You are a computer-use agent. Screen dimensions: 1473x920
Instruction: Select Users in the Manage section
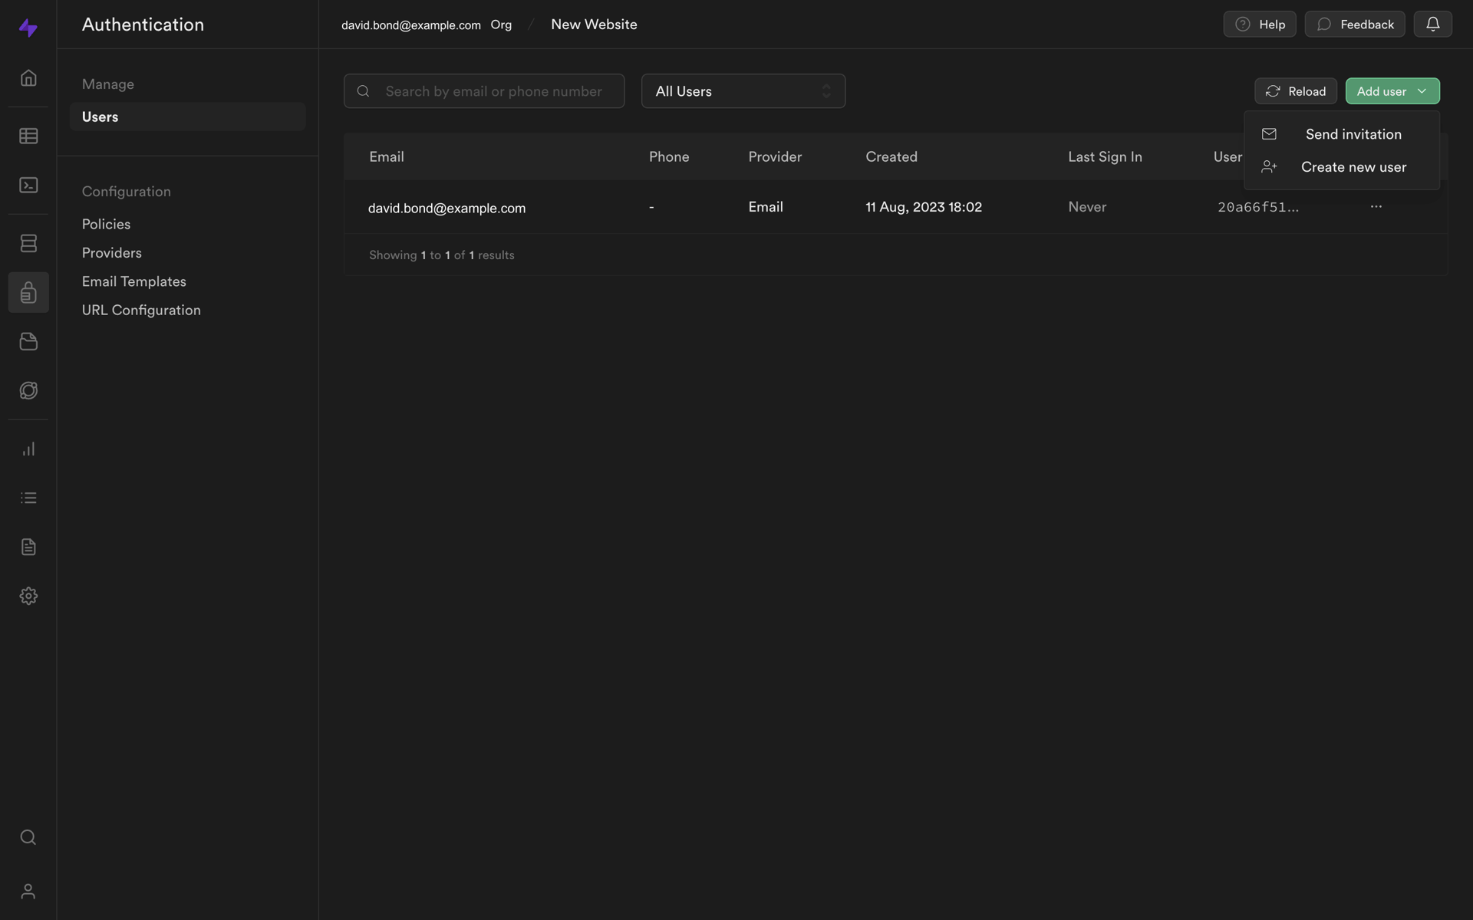pos(187,117)
